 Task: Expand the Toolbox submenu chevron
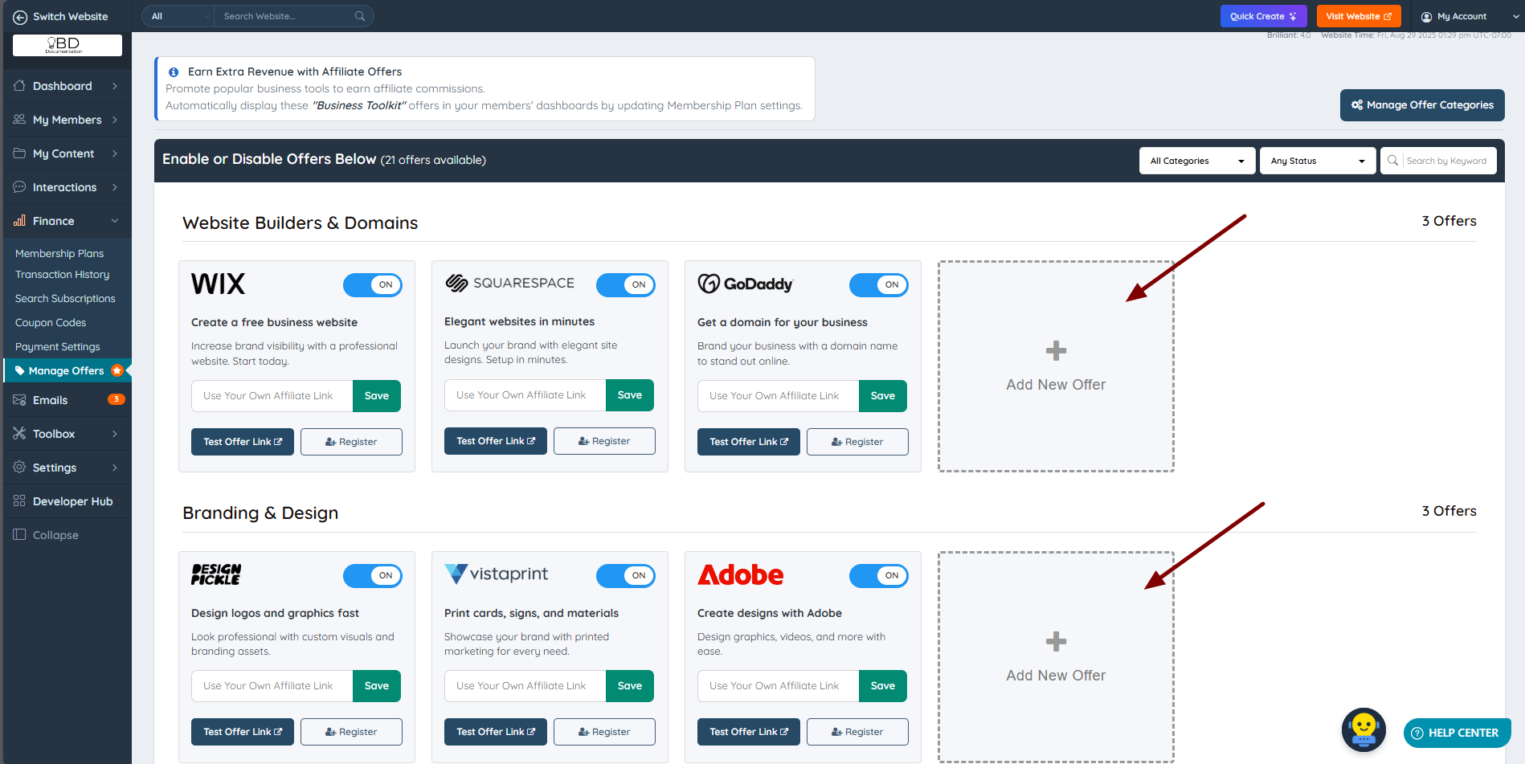coord(115,434)
